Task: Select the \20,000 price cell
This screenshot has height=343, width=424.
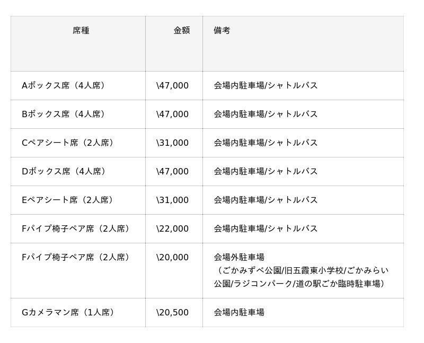Action: [x=173, y=257]
